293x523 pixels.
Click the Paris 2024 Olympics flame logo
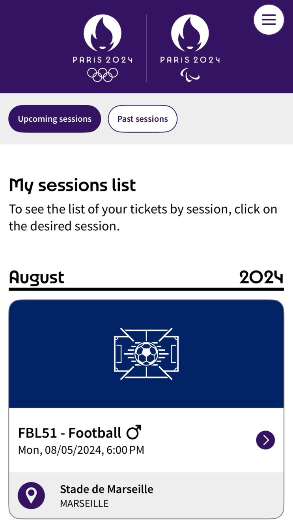click(x=103, y=33)
